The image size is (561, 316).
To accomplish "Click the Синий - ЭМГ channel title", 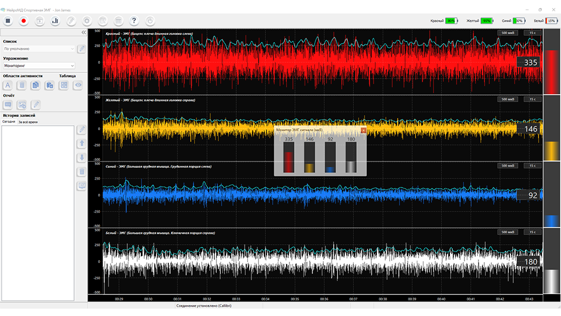I will [x=158, y=166].
